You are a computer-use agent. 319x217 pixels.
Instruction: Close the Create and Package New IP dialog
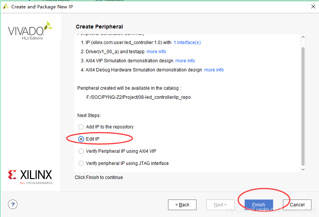click(x=313, y=6)
